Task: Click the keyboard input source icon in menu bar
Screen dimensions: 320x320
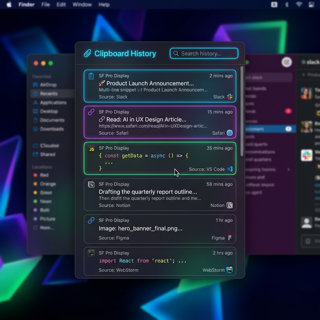Action: [274, 4]
